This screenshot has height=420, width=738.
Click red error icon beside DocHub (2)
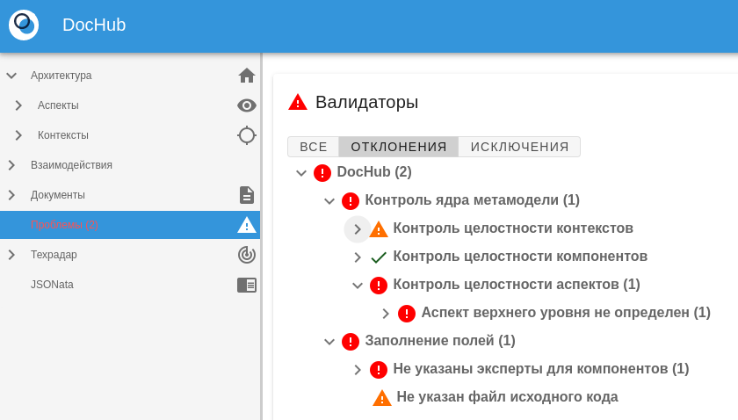point(322,173)
